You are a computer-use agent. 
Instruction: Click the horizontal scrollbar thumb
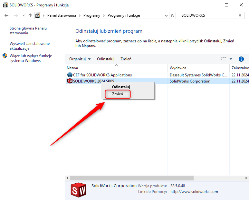(132, 178)
